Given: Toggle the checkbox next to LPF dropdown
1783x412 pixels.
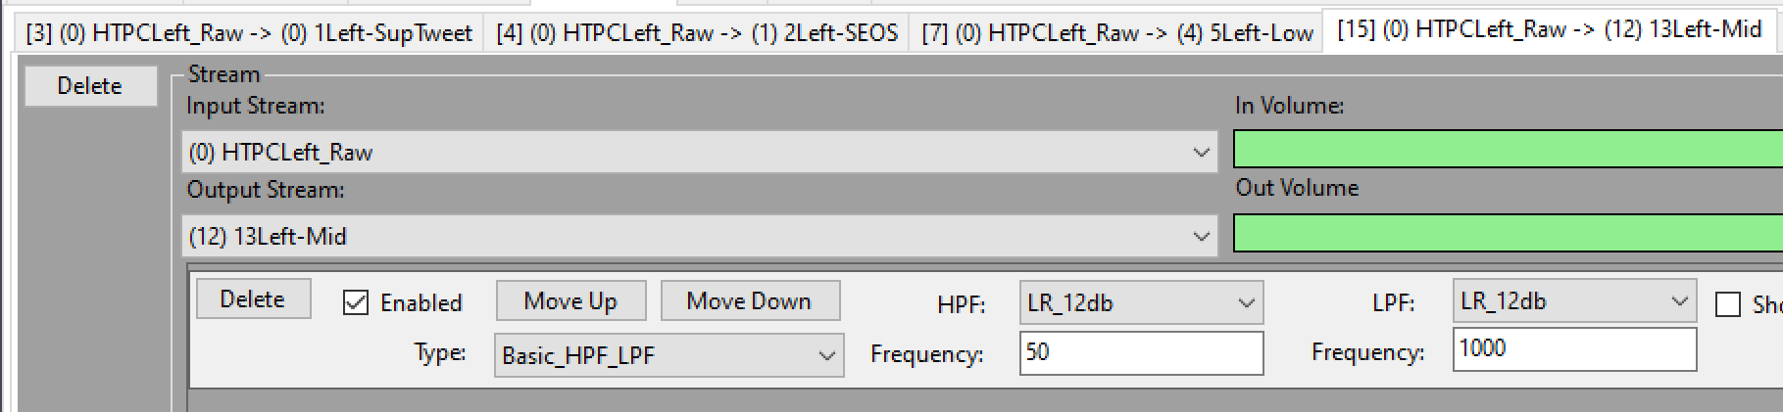Looking at the screenshot, I should click(x=1728, y=304).
